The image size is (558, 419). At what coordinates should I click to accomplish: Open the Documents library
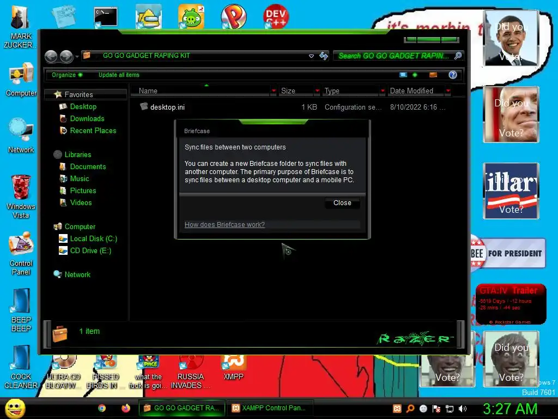(x=88, y=167)
